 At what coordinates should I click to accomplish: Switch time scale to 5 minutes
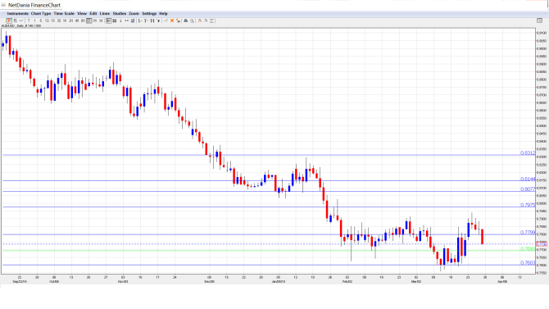41,20
